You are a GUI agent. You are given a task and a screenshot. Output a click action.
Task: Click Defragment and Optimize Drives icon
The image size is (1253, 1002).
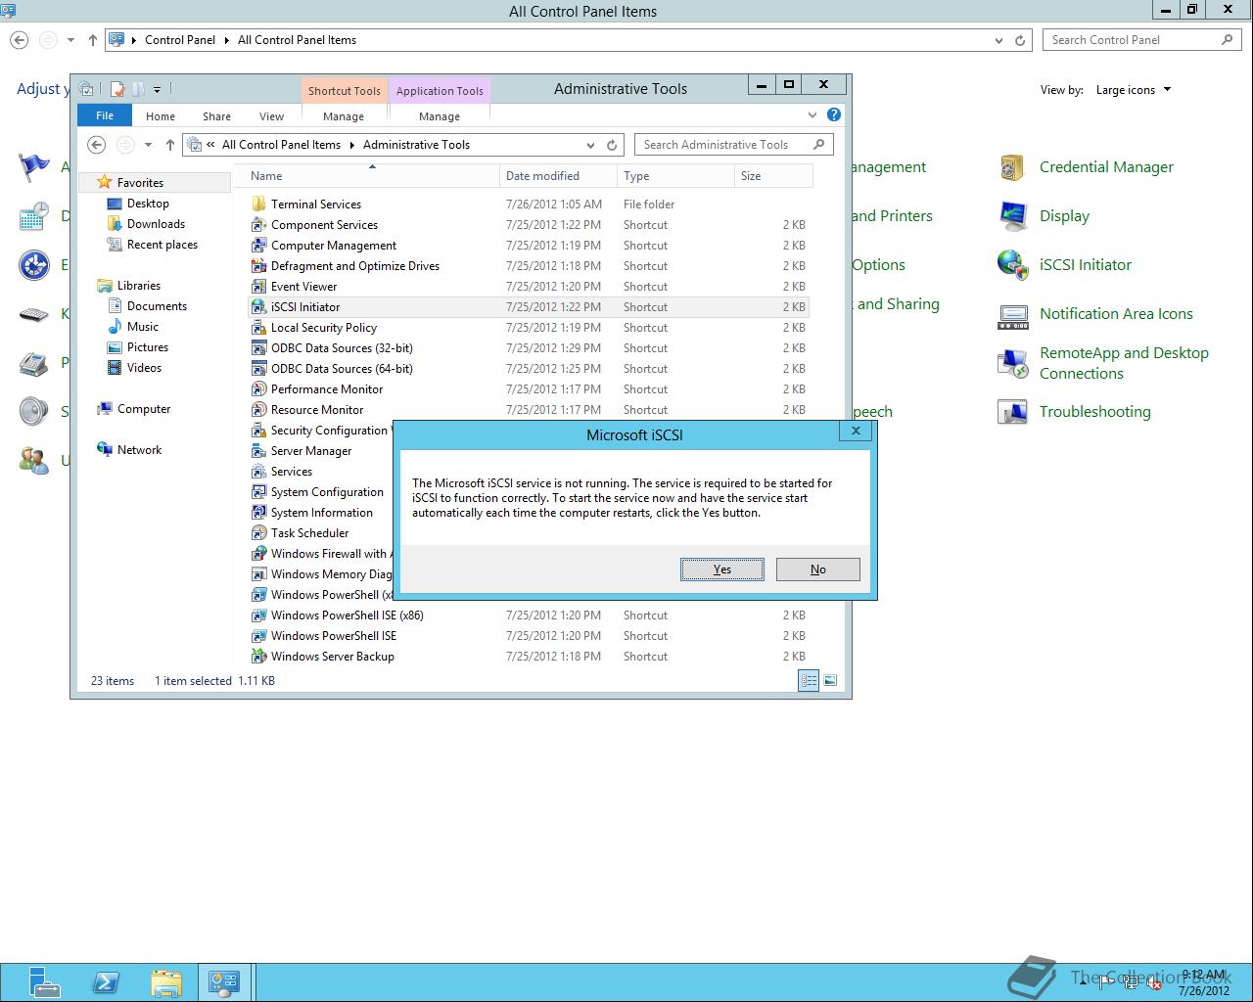click(258, 266)
